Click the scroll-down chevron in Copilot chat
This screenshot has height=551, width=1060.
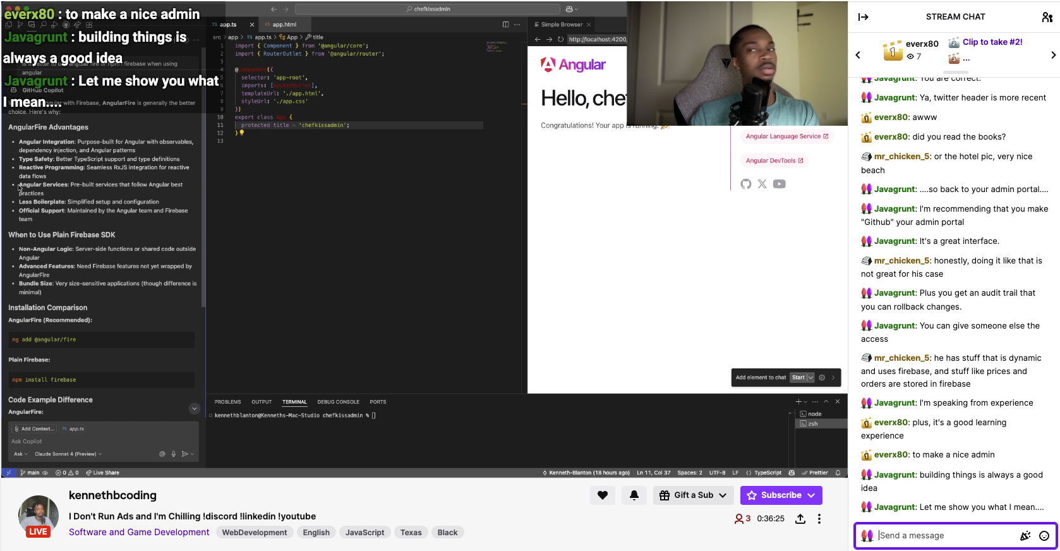coord(195,409)
